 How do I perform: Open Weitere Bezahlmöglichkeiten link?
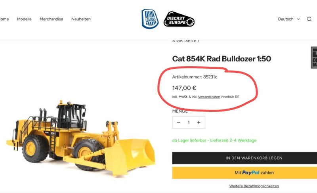click(254, 186)
